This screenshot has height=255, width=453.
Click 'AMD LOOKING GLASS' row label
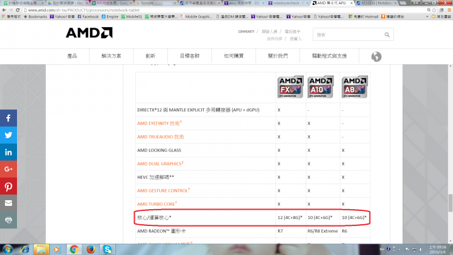[x=159, y=150]
